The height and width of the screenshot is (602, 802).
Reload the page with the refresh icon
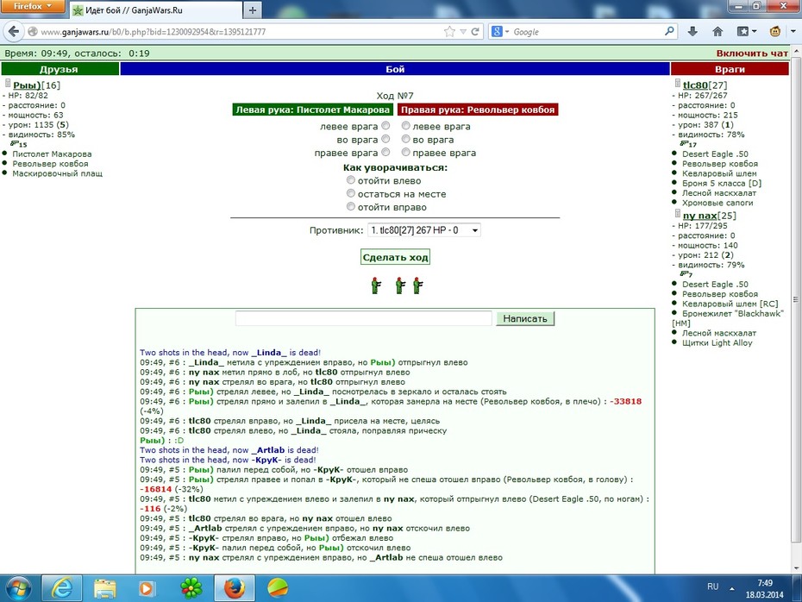[x=474, y=32]
